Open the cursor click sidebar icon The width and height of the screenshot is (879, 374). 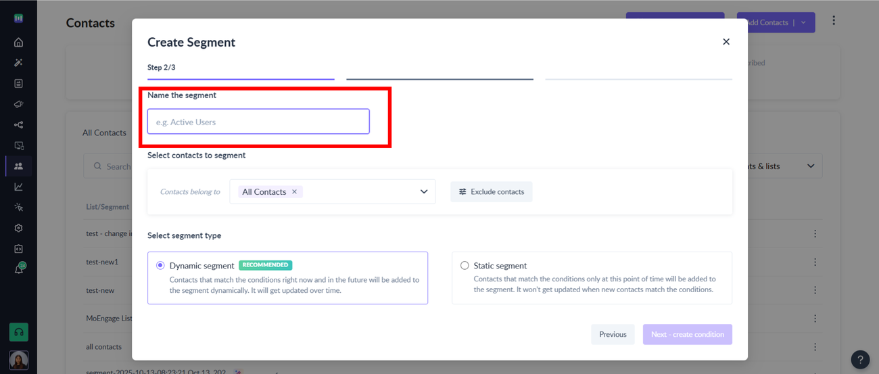coord(18,208)
